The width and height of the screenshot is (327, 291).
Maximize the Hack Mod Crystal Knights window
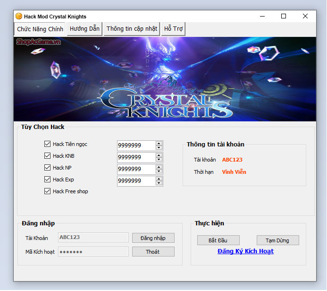point(284,16)
